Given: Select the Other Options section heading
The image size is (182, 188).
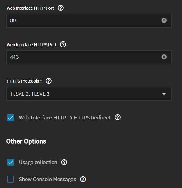Looking at the screenshot, I should pyautogui.click(x=26, y=141).
